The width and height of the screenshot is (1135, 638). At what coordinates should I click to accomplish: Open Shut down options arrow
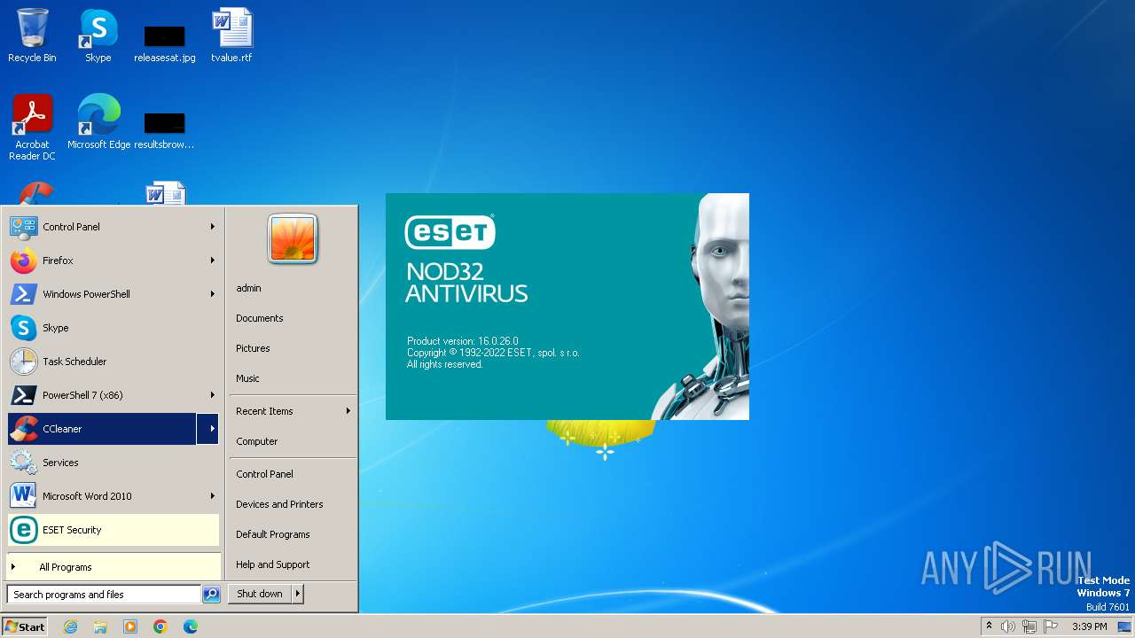point(298,594)
